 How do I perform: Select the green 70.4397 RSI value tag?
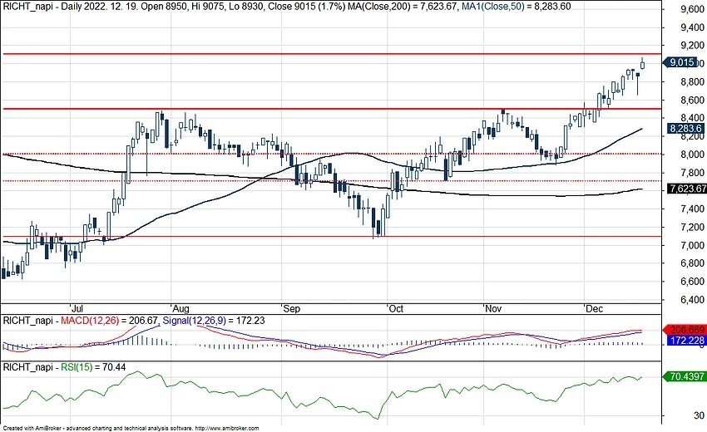687,376
